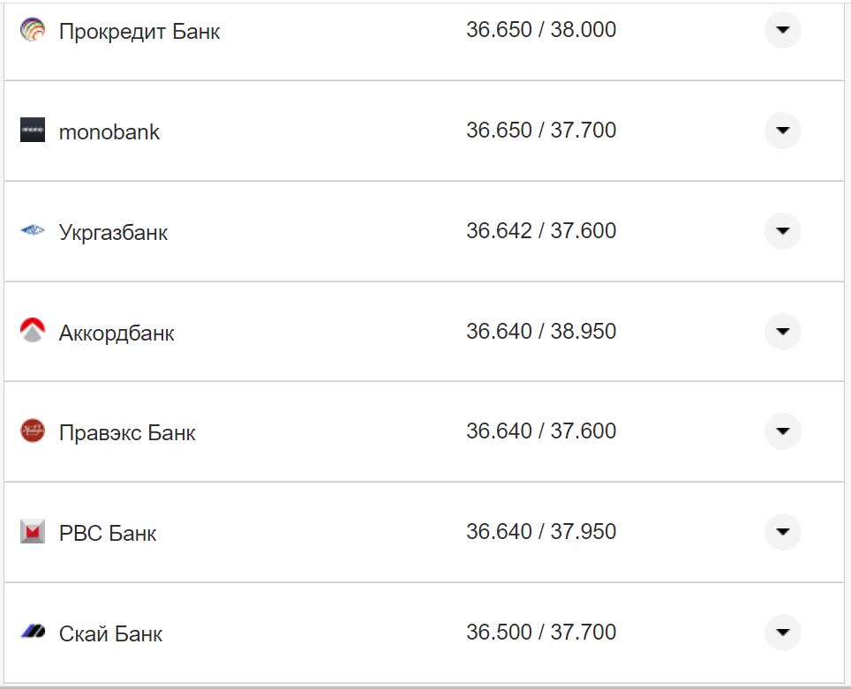Select the Скай Банк name text

110,634
